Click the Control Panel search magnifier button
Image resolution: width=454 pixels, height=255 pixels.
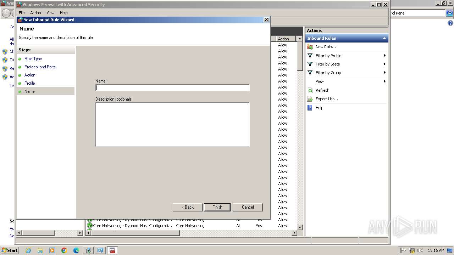pos(449,13)
